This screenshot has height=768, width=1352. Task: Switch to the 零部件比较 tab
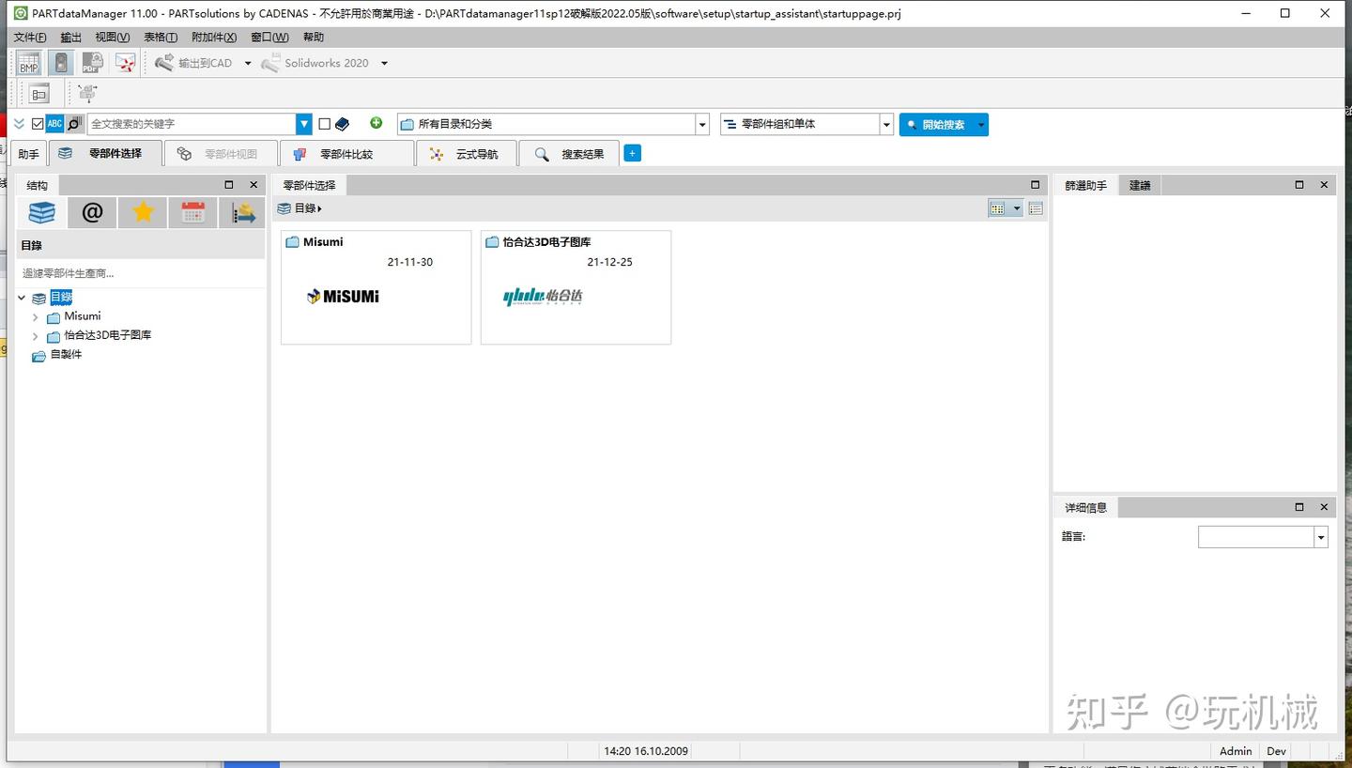pos(346,154)
